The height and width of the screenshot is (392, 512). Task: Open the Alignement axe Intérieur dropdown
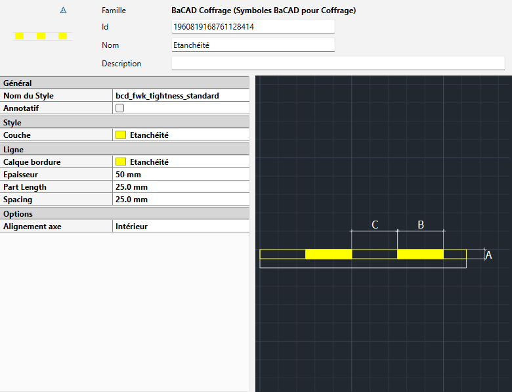coord(181,227)
